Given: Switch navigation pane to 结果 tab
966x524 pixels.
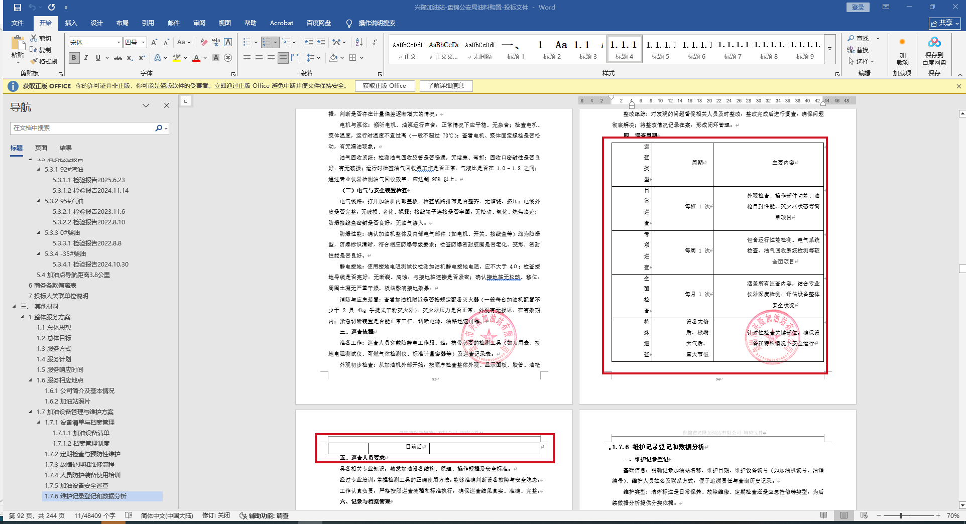Looking at the screenshot, I should point(66,148).
